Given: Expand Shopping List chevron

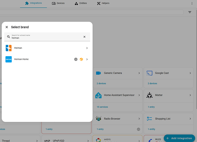Looking at the screenshot, I should (x=190, y=119).
